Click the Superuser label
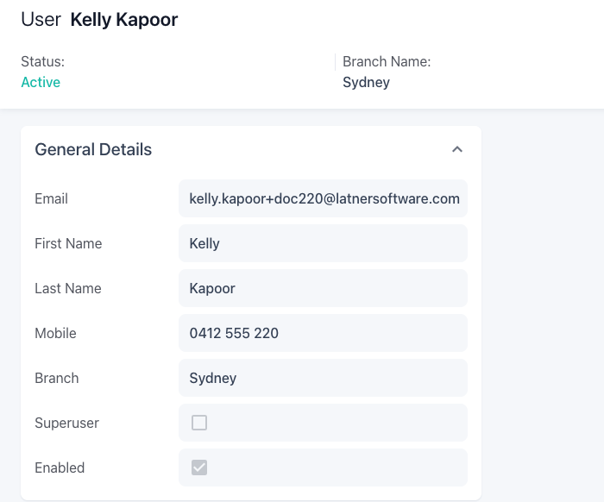This screenshot has height=502, width=604. [66, 424]
